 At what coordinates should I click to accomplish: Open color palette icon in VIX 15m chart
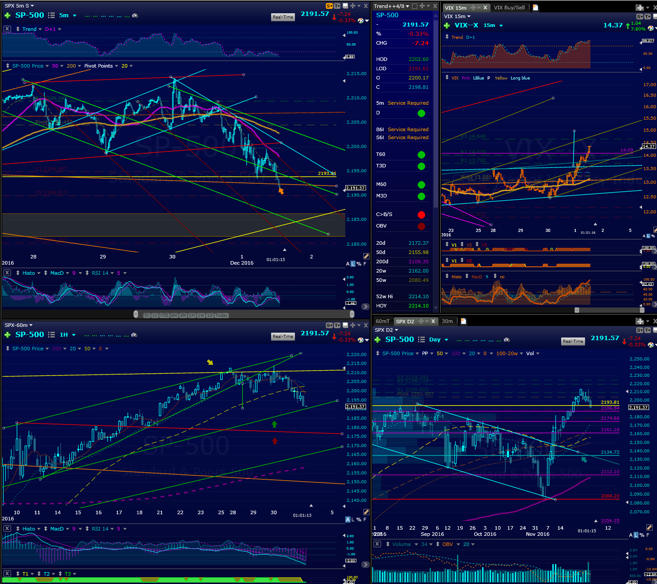pyautogui.click(x=650, y=29)
